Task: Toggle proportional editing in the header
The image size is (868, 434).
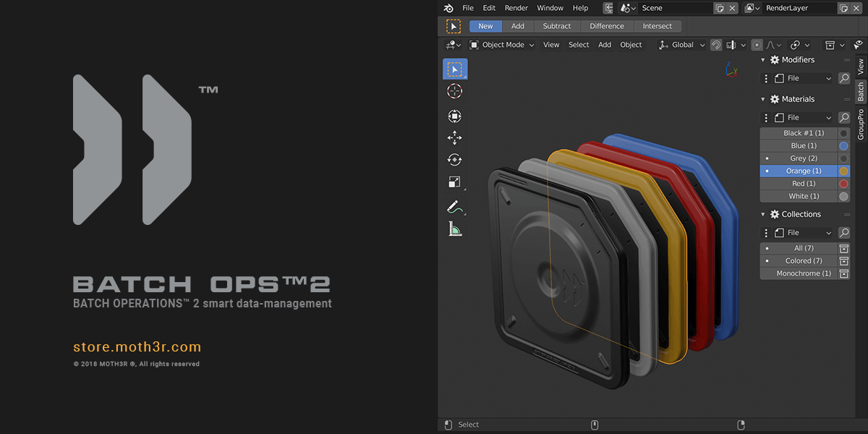Action: pos(757,44)
